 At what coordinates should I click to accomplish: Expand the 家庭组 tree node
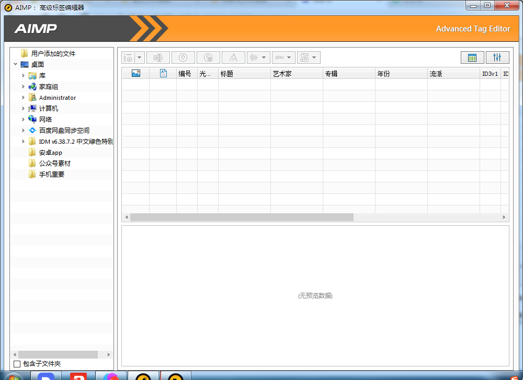click(23, 87)
